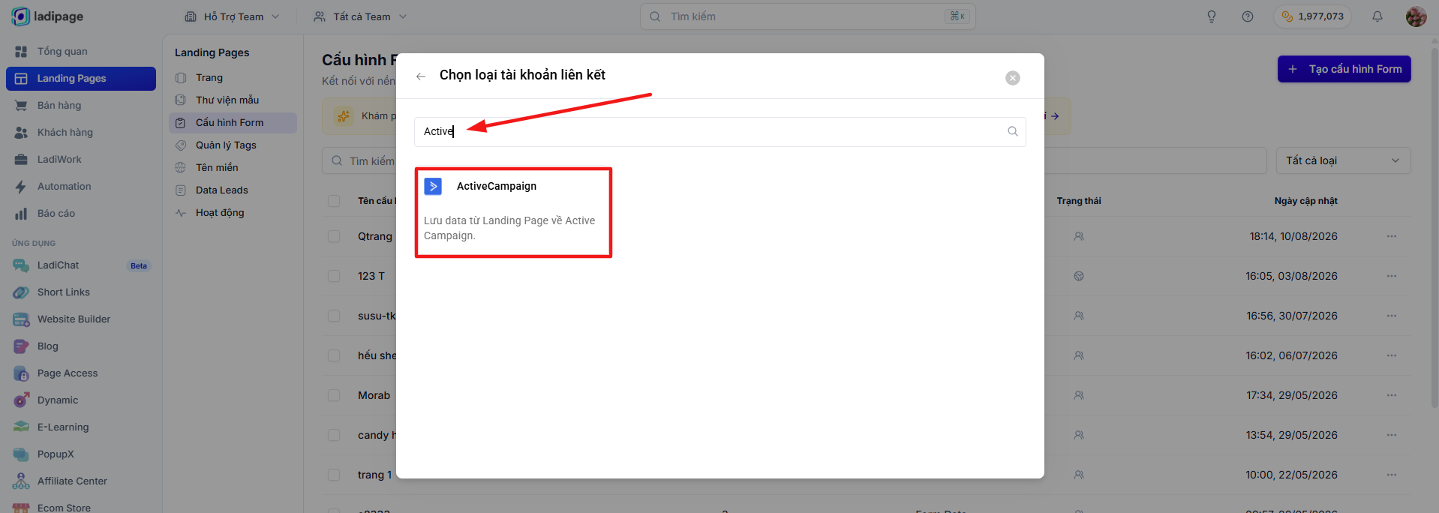Viewport: 1439px width, 513px height.
Task: Expand the Tất cả Team dropdown
Action: pos(360,16)
